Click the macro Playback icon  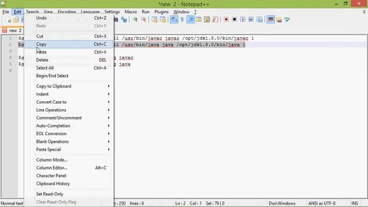[x=243, y=20]
